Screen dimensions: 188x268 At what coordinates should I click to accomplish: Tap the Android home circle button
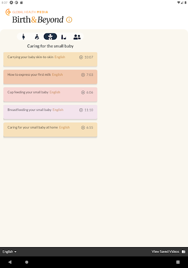pyautogui.click(x=27, y=262)
